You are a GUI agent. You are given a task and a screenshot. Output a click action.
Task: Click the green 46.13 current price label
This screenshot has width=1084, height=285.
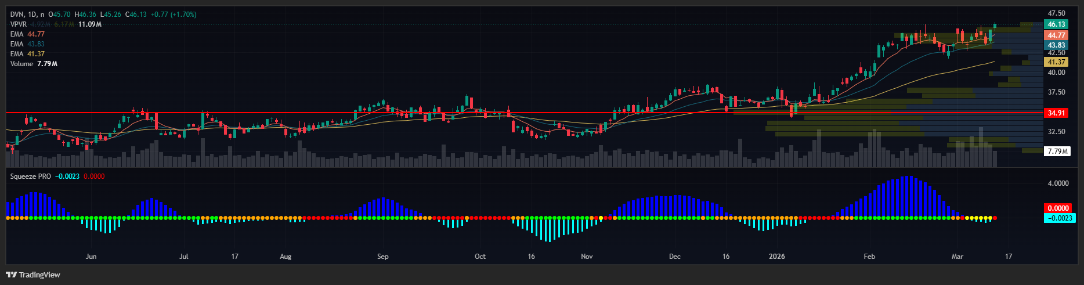pos(1056,24)
